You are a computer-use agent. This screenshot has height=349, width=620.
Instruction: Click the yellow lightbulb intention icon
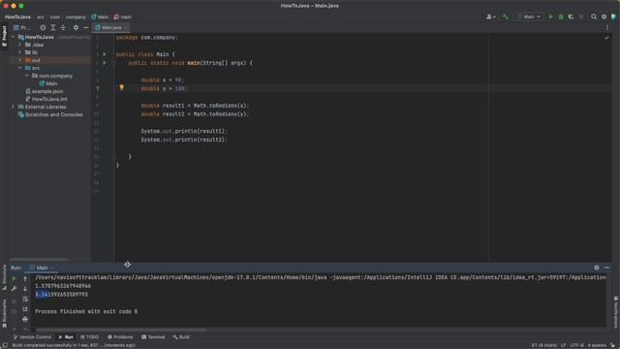[121, 87]
